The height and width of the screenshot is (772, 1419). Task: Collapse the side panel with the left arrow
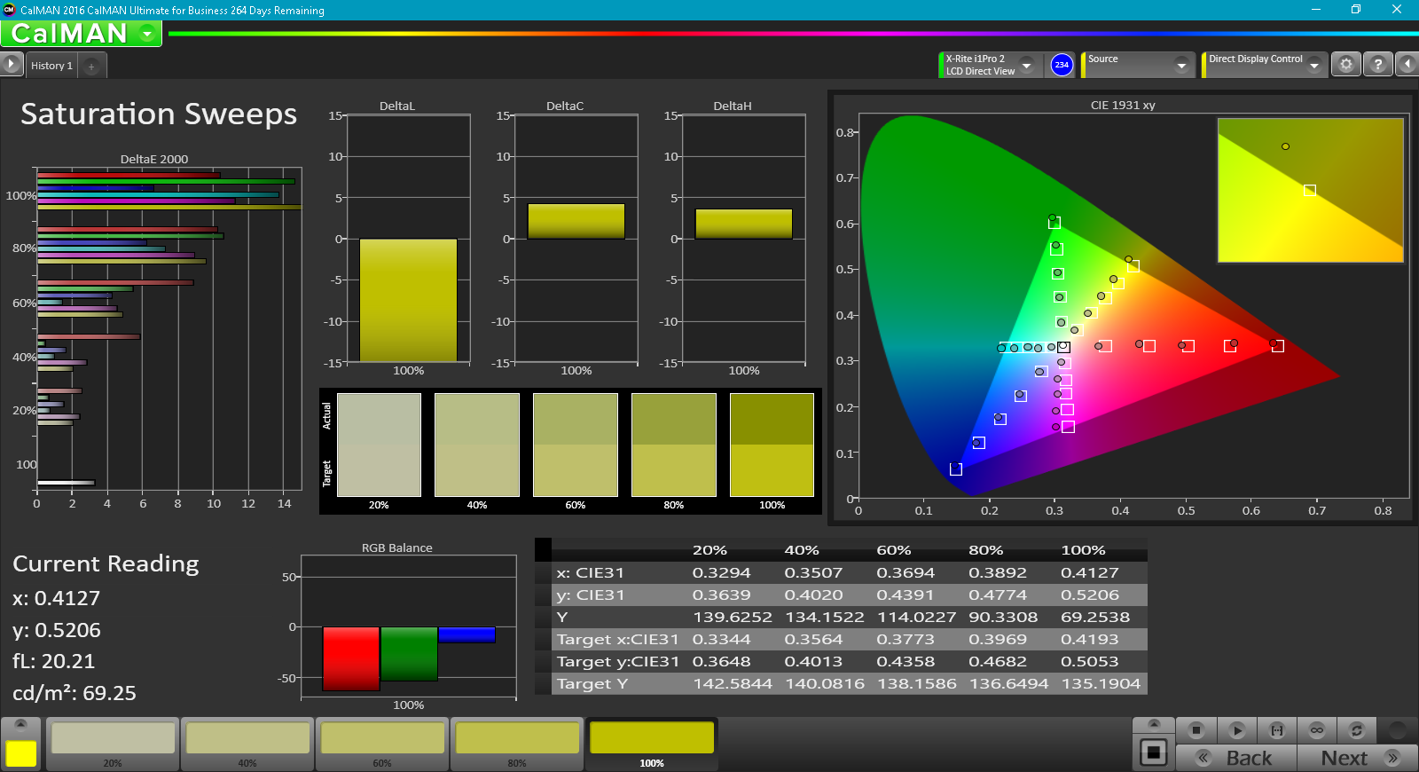pos(1407,65)
